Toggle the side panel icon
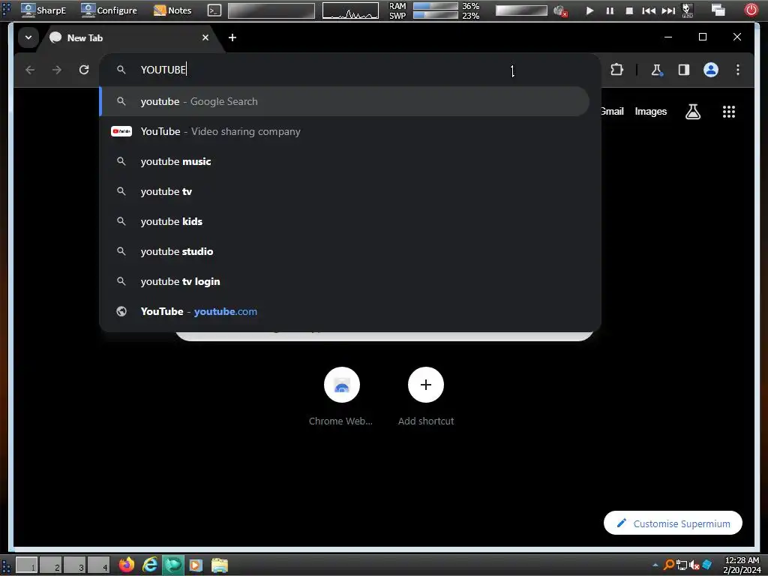 684,70
